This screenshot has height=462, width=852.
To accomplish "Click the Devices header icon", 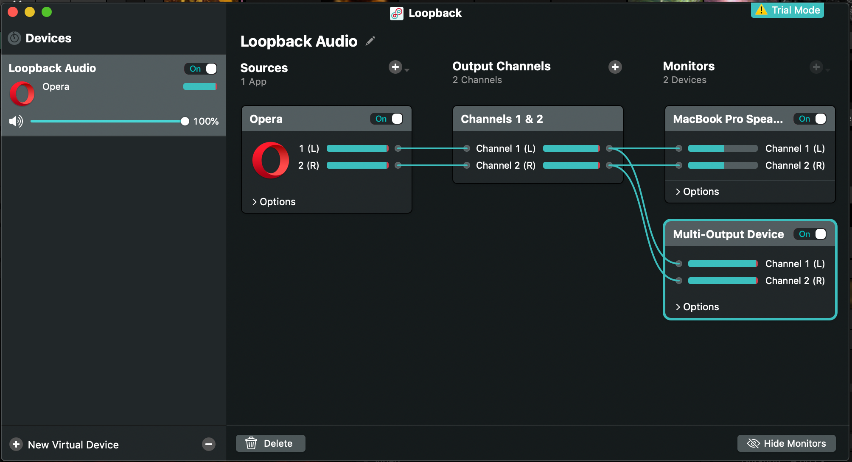I will coord(14,38).
